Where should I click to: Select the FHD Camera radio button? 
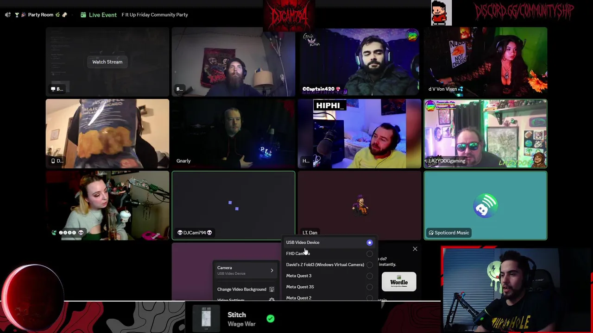[369, 253]
